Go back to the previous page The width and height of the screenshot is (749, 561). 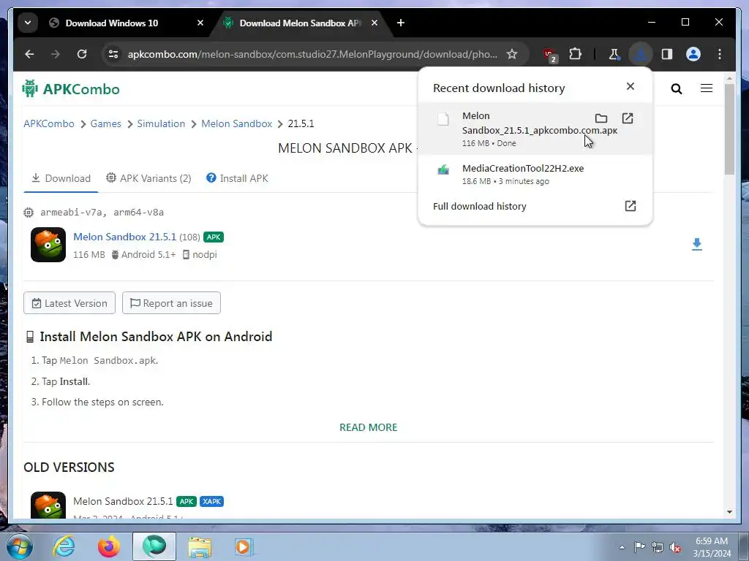tap(29, 54)
